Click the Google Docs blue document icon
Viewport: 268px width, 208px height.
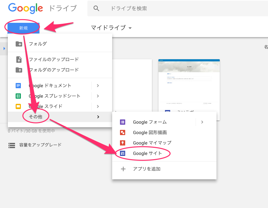(18, 86)
